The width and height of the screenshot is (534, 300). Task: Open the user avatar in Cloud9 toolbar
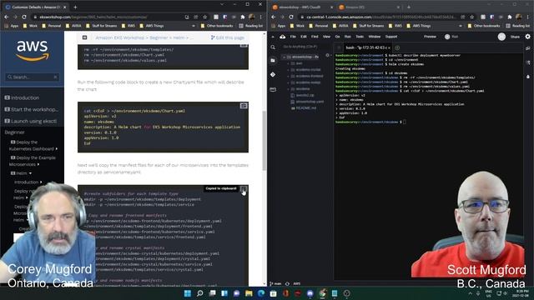click(x=501, y=37)
